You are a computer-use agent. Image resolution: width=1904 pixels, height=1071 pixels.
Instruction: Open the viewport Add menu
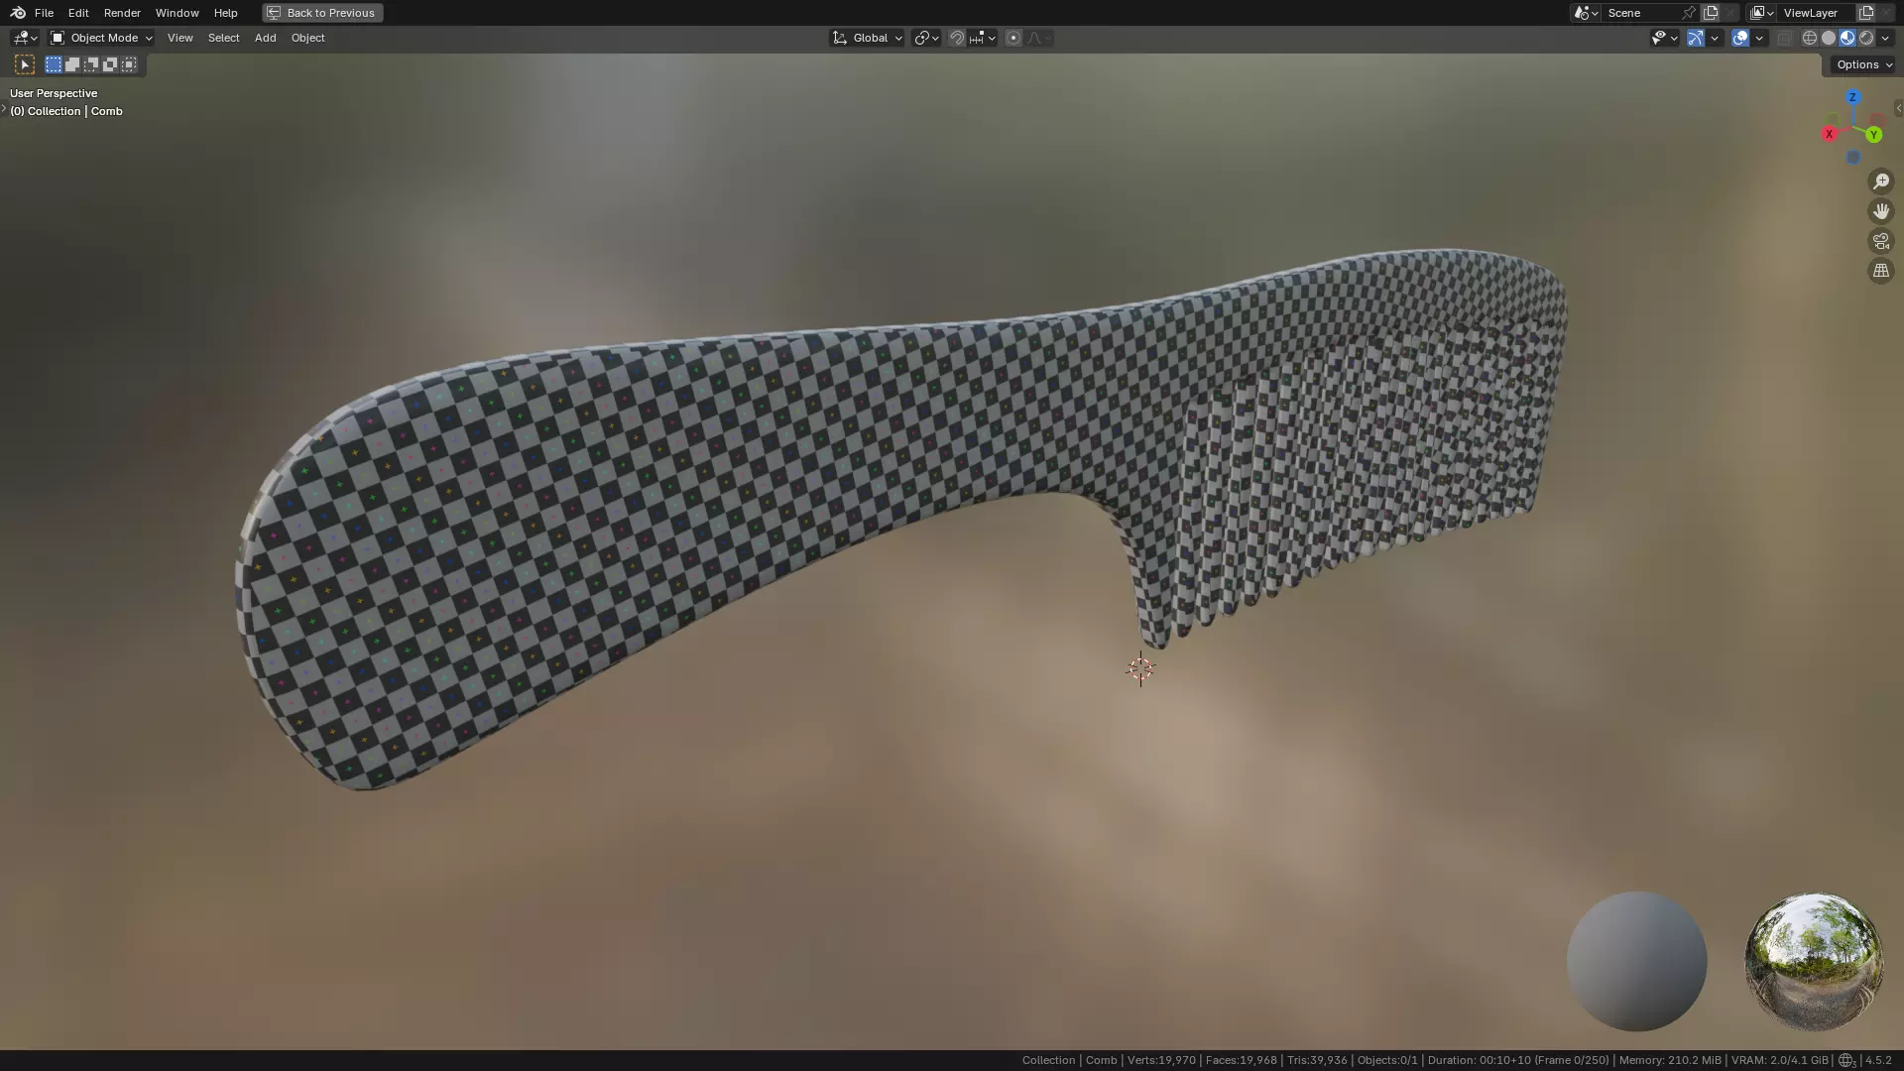click(x=265, y=38)
